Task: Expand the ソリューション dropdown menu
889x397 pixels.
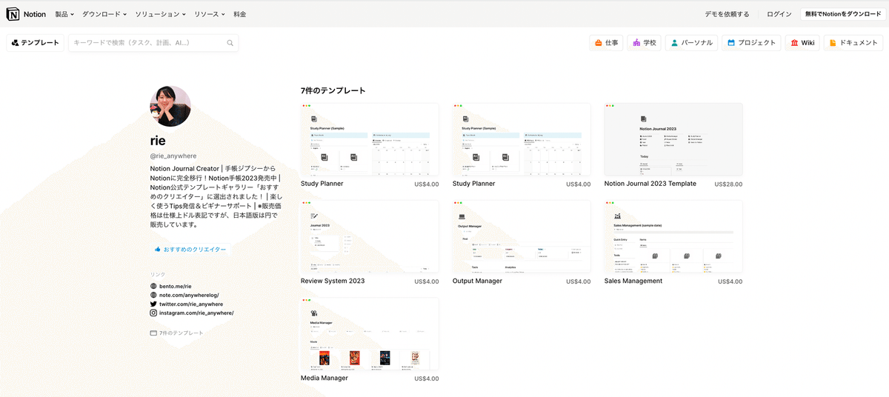Action: (x=161, y=14)
